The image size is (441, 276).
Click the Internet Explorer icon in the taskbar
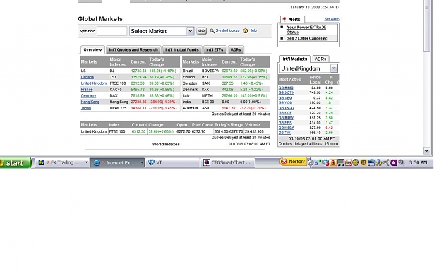coord(97,162)
